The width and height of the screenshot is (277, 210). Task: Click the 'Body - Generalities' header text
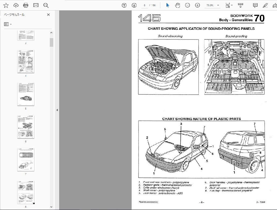coord(236,20)
